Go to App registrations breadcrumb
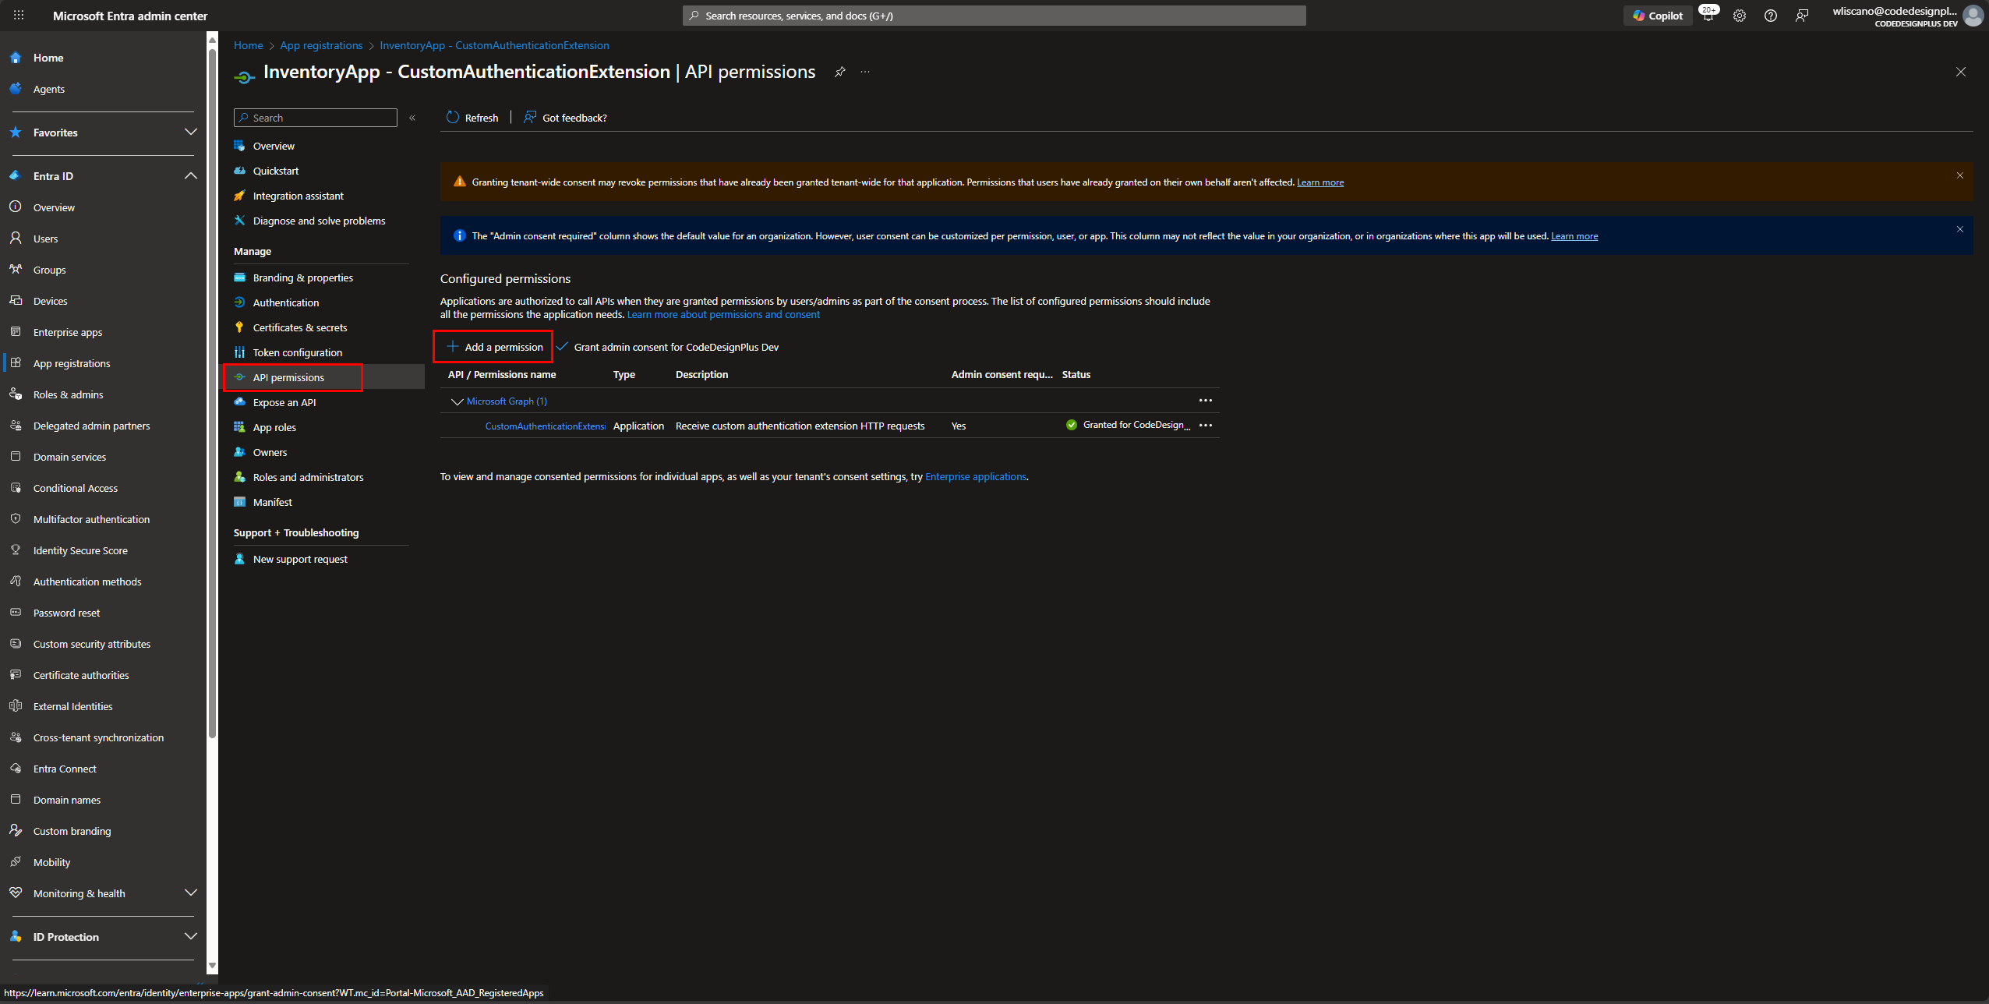 (x=321, y=45)
